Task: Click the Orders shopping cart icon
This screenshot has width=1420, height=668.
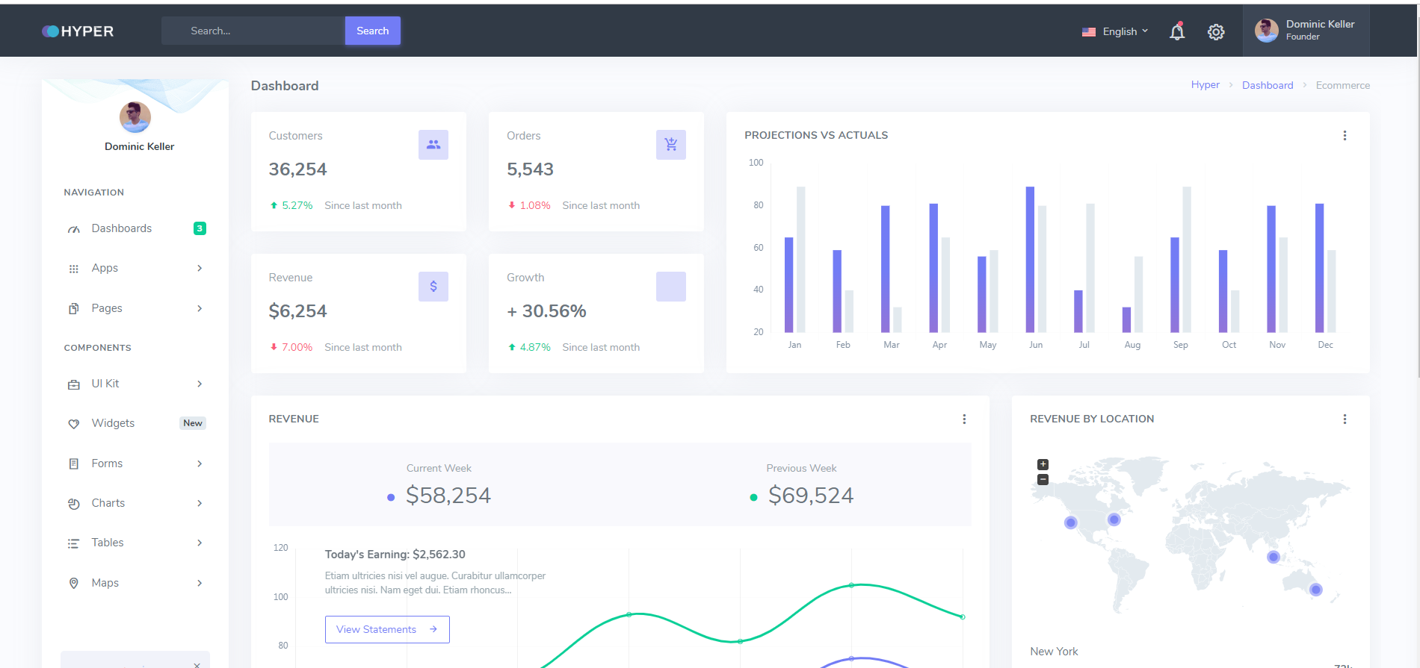Action: pyautogui.click(x=671, y=145)
